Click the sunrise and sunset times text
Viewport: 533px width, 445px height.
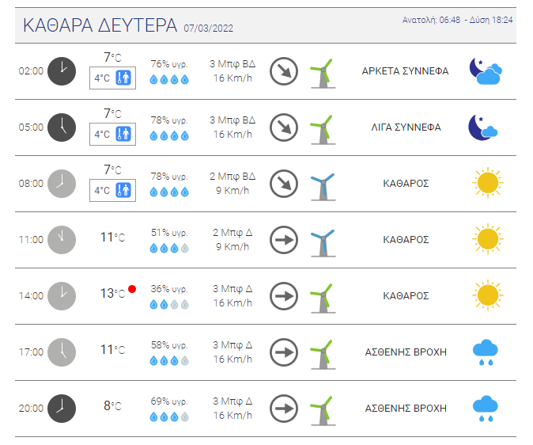click(457, 20)
